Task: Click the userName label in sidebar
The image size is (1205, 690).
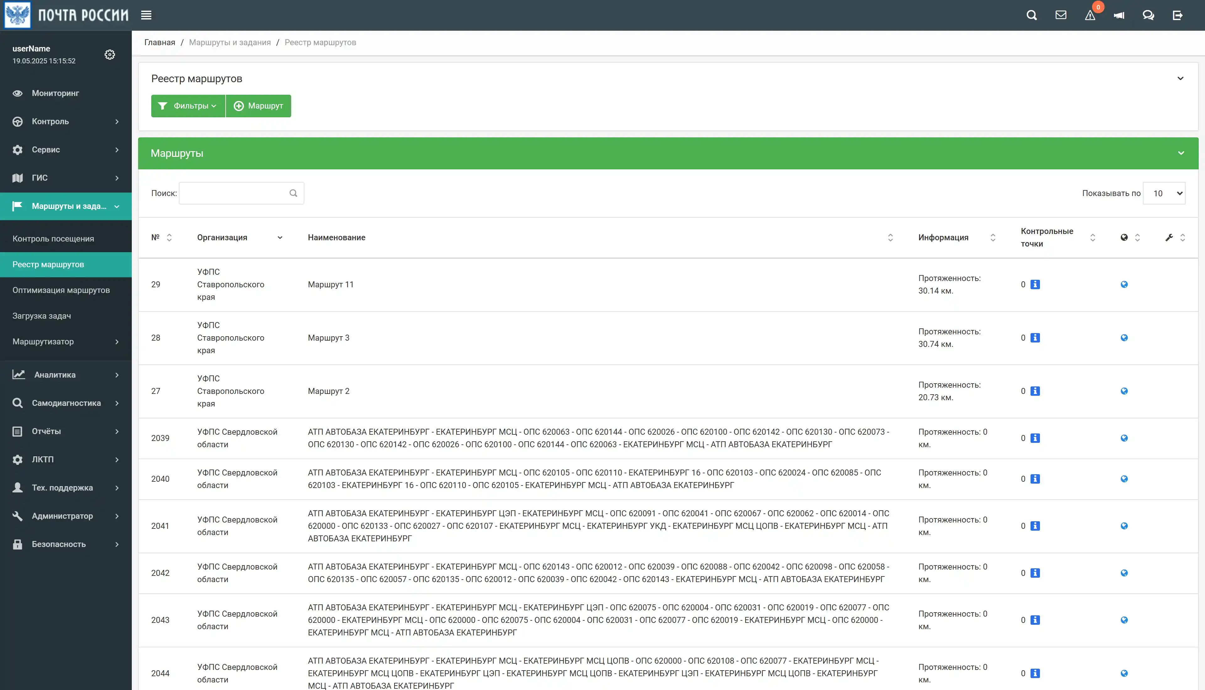Action: (x=31, y=48)
